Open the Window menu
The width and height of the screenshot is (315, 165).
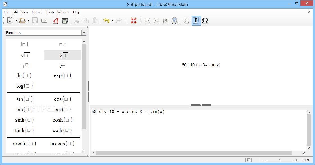pyautogui.click(x=64, y=12)
